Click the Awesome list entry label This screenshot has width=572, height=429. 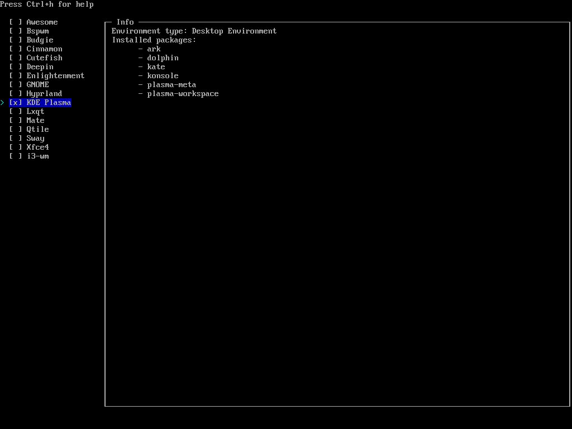[x=42, y=22]
